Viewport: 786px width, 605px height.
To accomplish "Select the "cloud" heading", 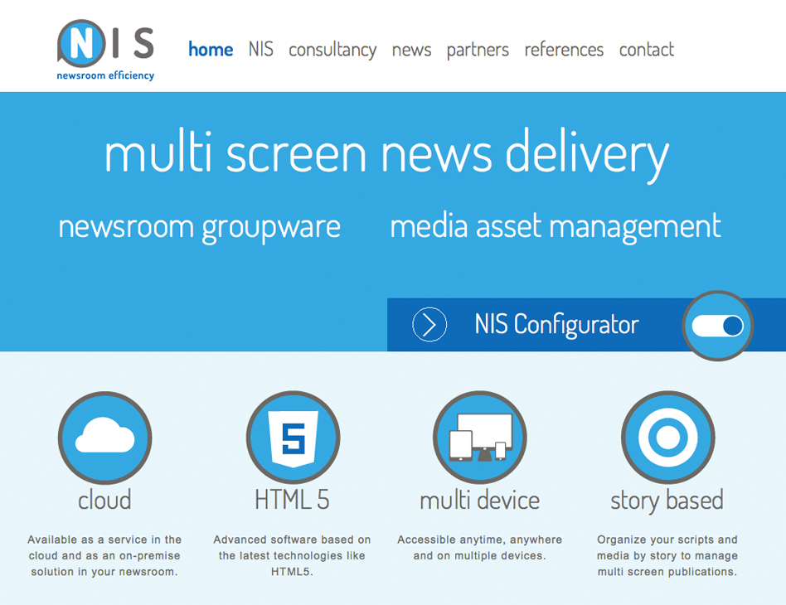I will pos(104,501).
